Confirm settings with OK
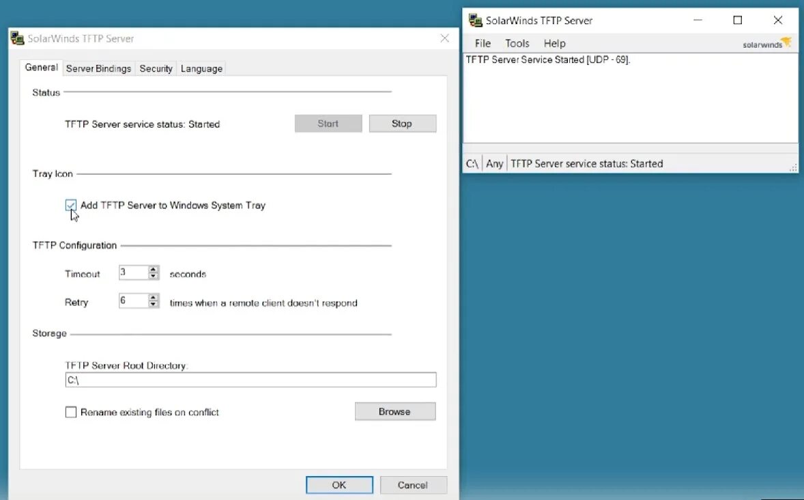Screen dimensions: 804x500 coord(339,485)
